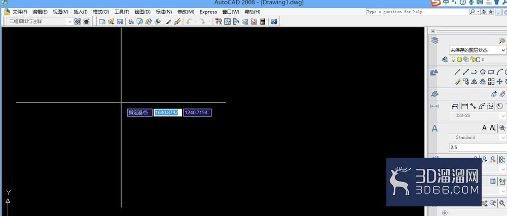Open the Properties palette icon
This screenshot has height=216, width=507.
click(219, 22)
